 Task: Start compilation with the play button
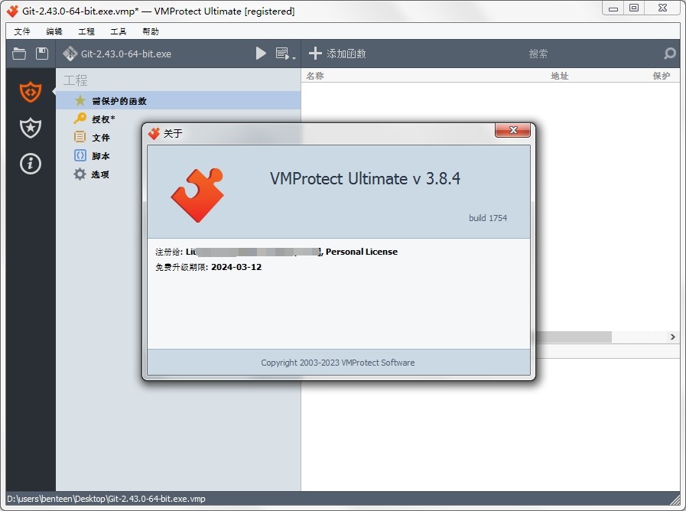261,54
